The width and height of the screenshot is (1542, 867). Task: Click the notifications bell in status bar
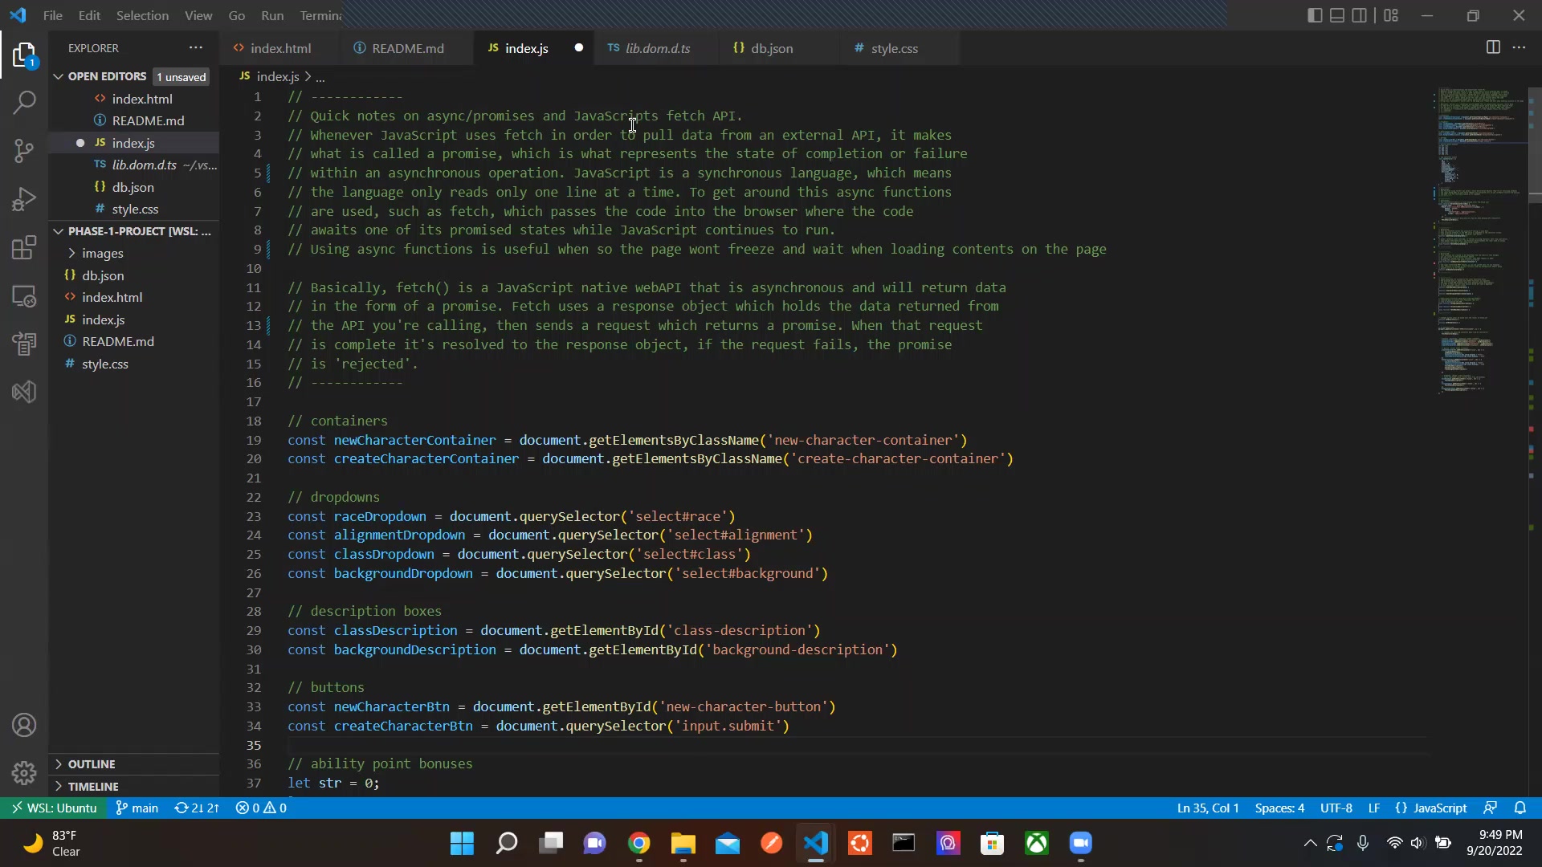coord(1520,808)
